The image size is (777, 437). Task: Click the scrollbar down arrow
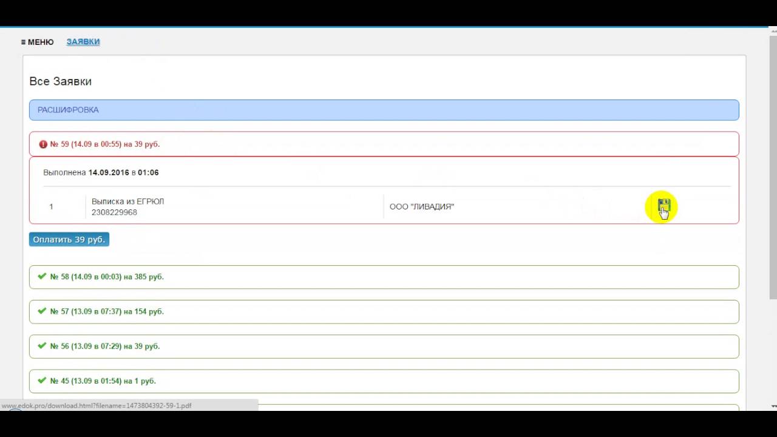pyautogui.click(x=773, y=406)
